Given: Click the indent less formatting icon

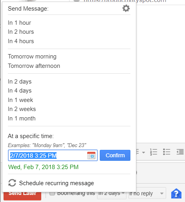Looking at the screenshot, I should [x=180, y=152].
